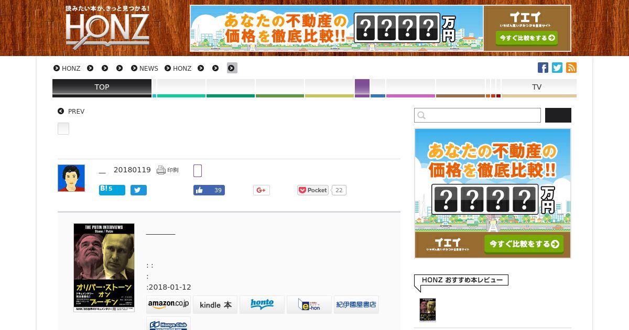Like the article with Facebook thumbs-up button
The width and height of the screenshot is (629, 330).
click(209, 190)
